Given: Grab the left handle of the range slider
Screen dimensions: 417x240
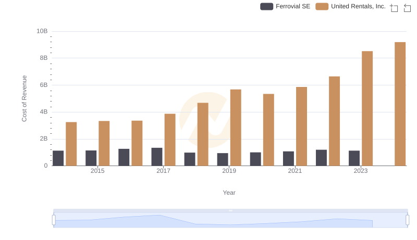Looking at the screenshot, I should tap(54, 220).
